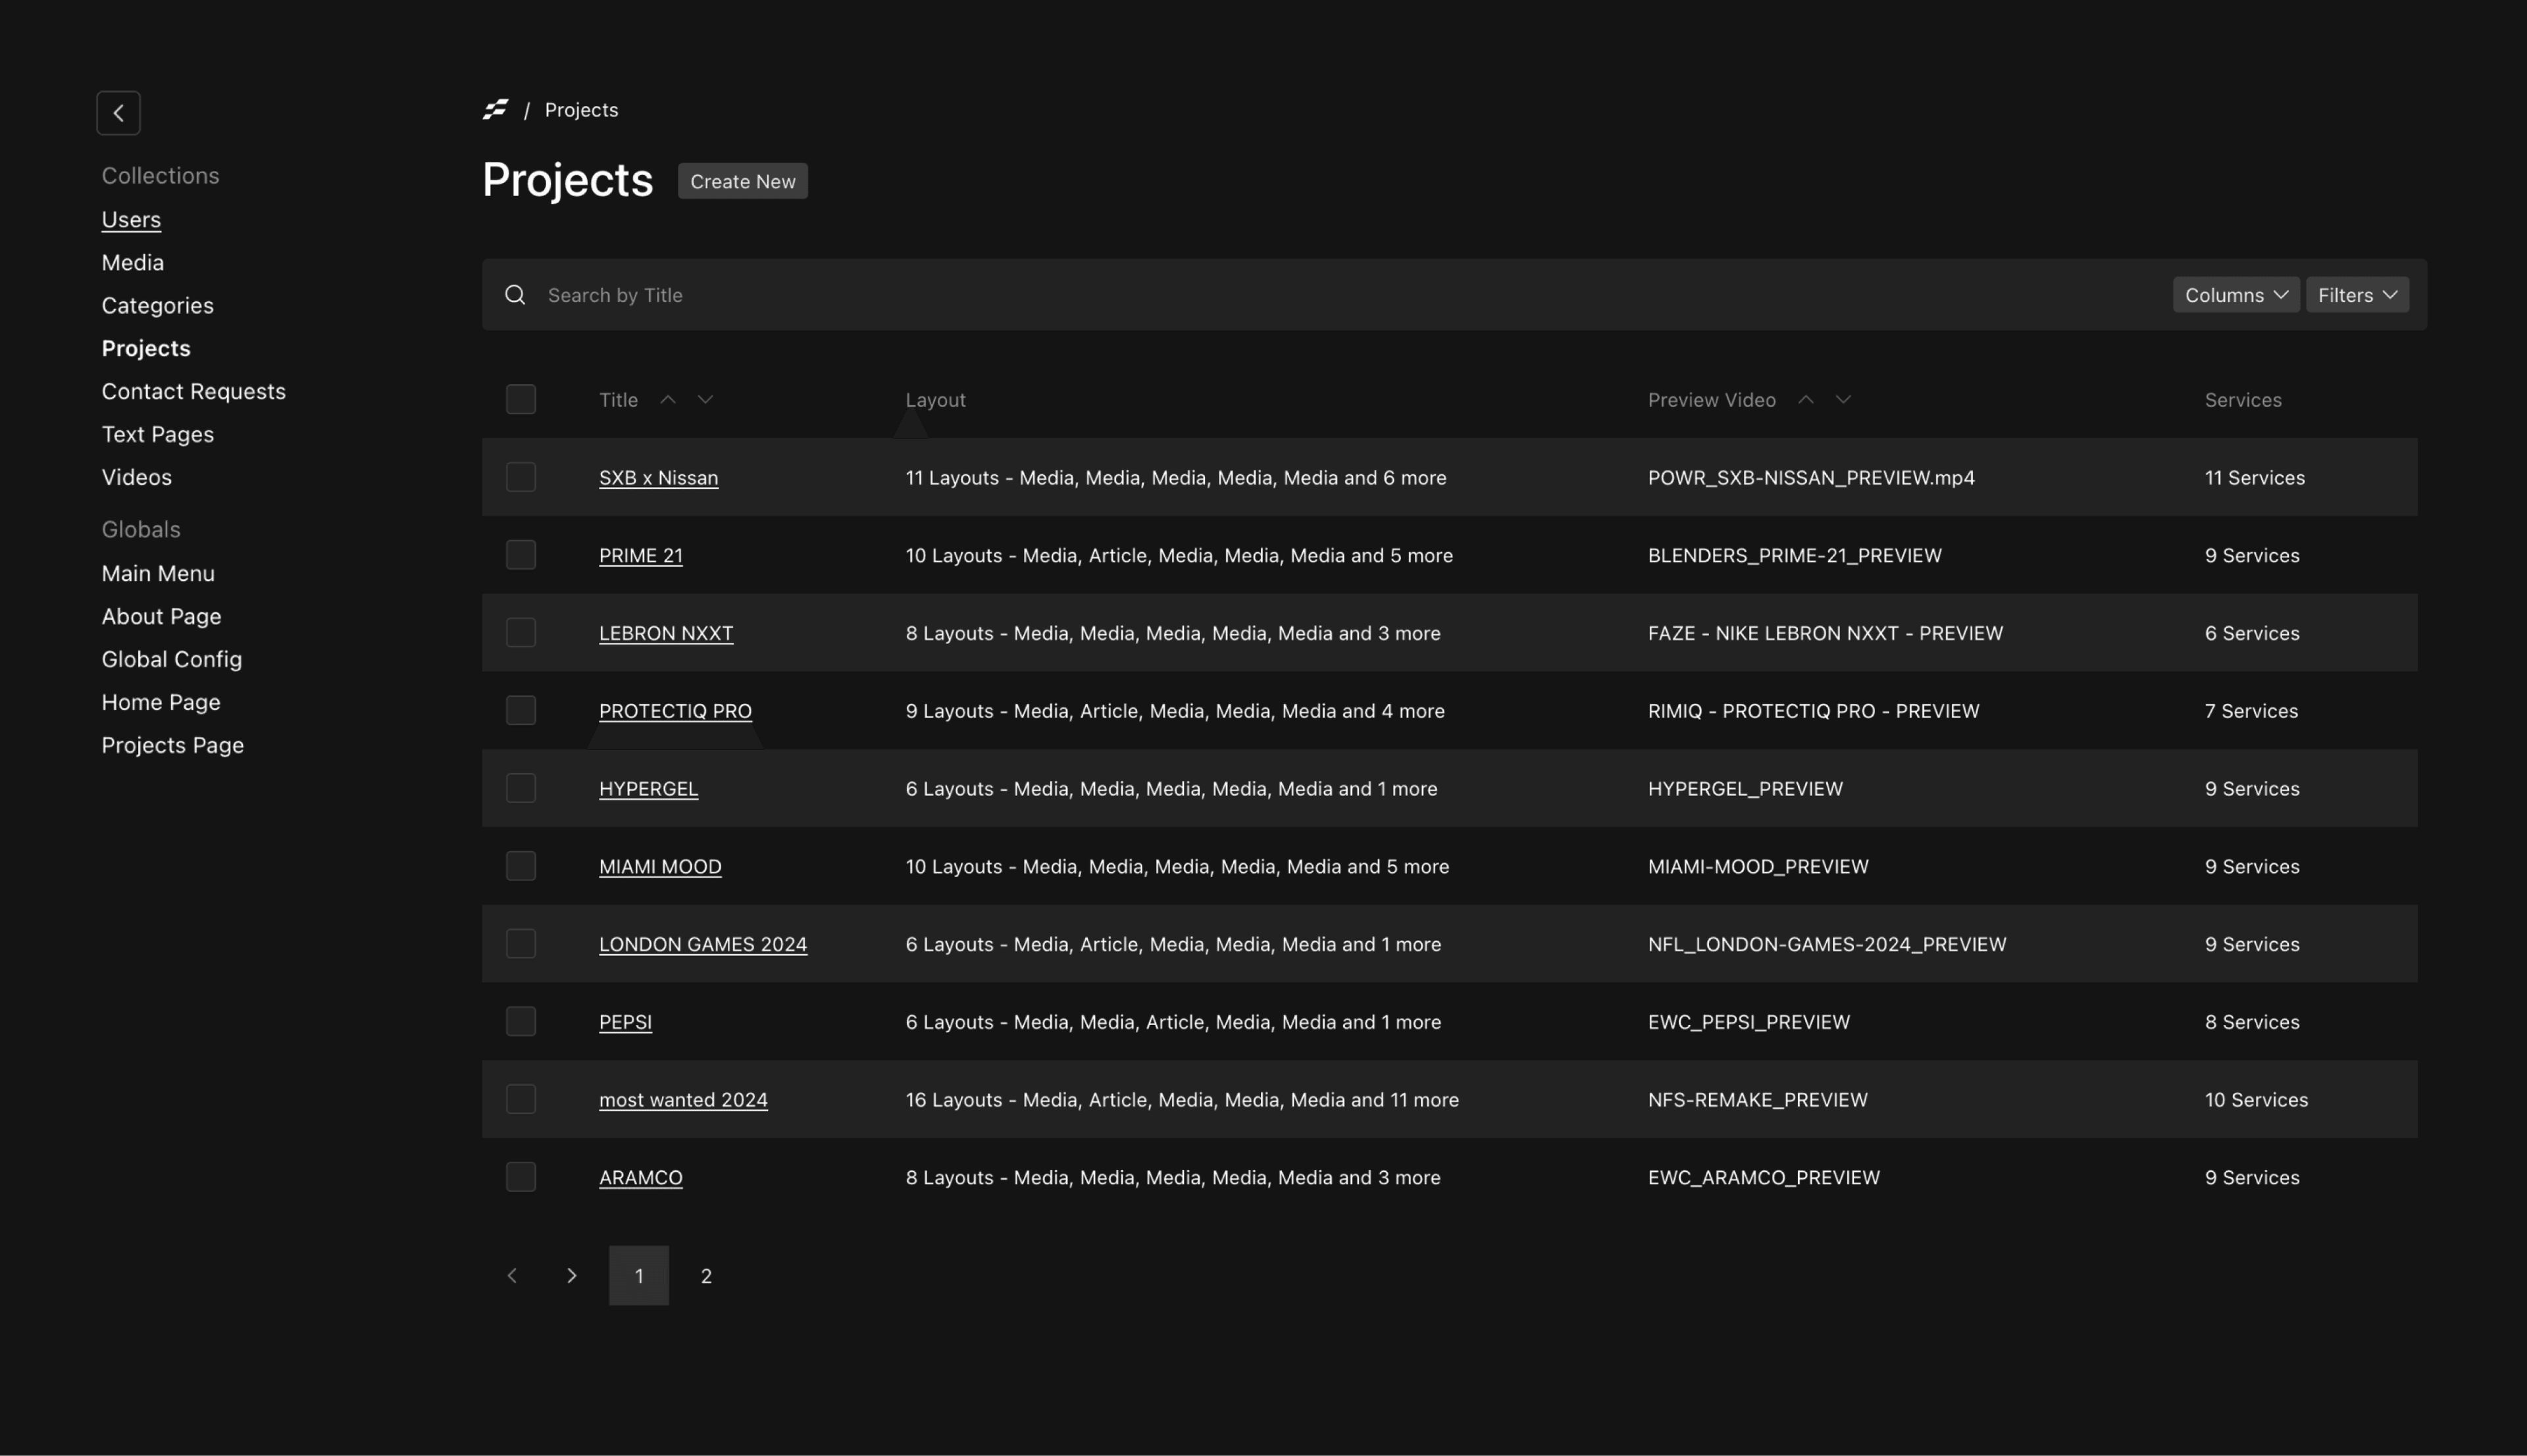Viewport: 2527px width, 1456px height.
Task: Open Projects Page global
Action: 173,746
